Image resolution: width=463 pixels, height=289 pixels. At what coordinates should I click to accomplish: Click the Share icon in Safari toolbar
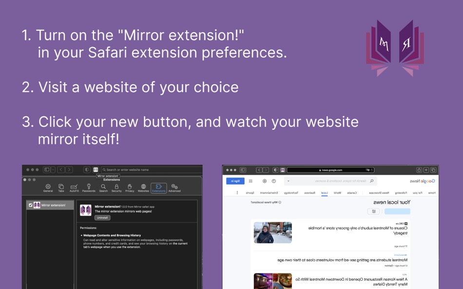coord(419,170)
